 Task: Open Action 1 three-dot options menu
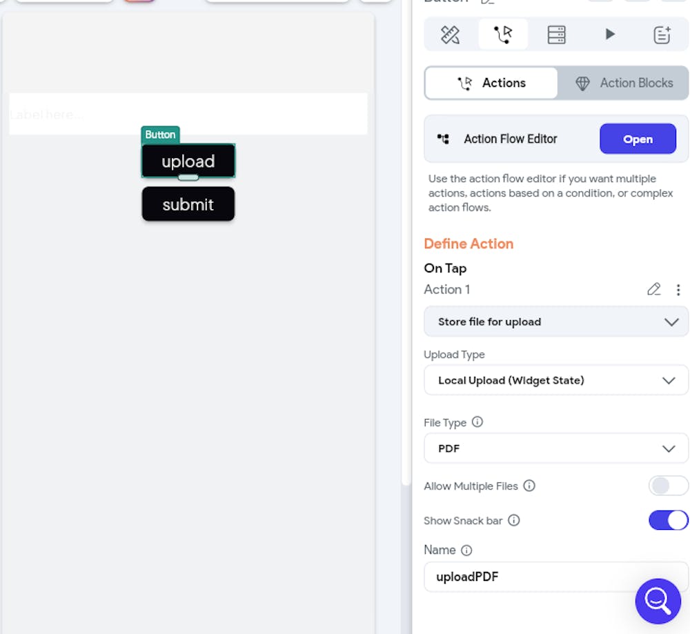[x=678, y=290]
